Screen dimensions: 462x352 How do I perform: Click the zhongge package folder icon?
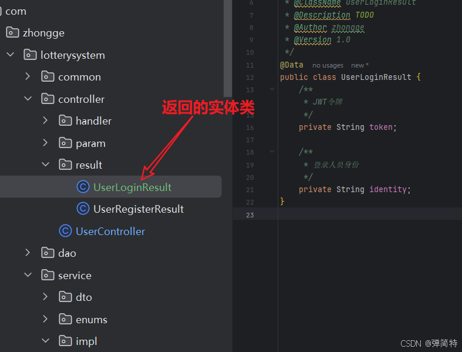coord(12,32)
